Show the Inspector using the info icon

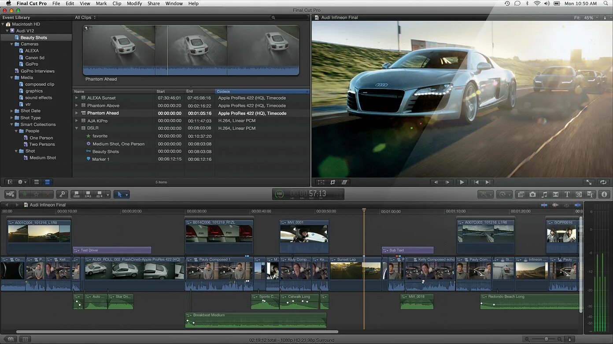(x=604, y=194)
